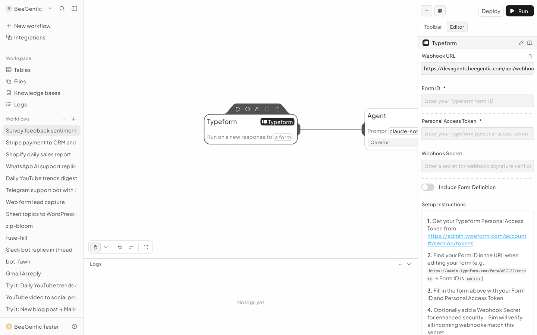Select bot-fawn workflow
The image size is (537, 335).
[x=42, y=262]
